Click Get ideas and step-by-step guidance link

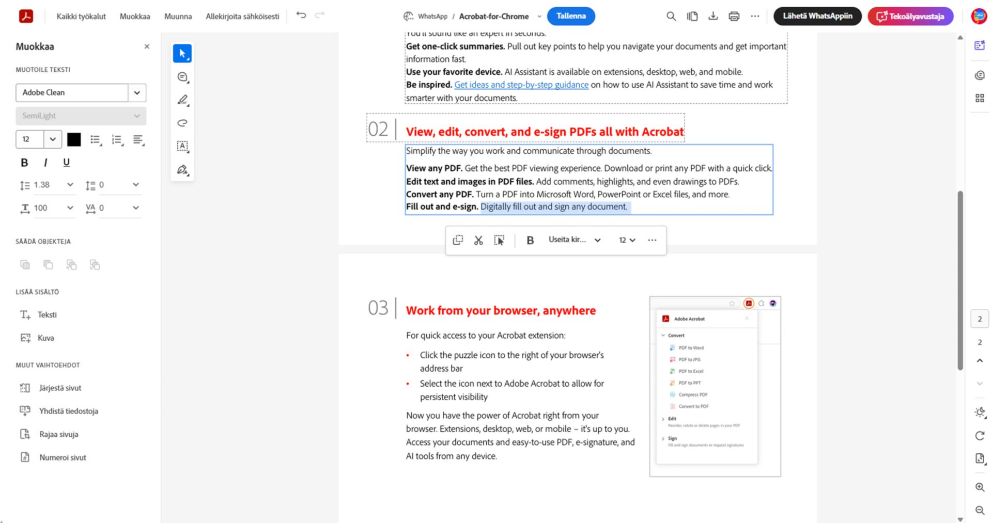click(521, 85)
